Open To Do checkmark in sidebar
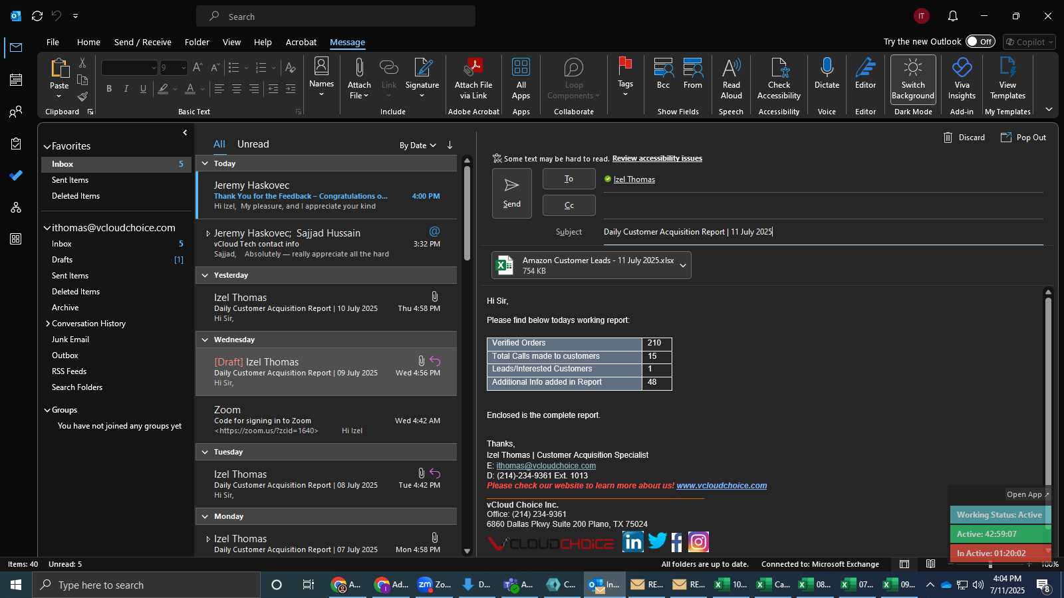Screen dimensions: 1064x598 coord(16,175)
